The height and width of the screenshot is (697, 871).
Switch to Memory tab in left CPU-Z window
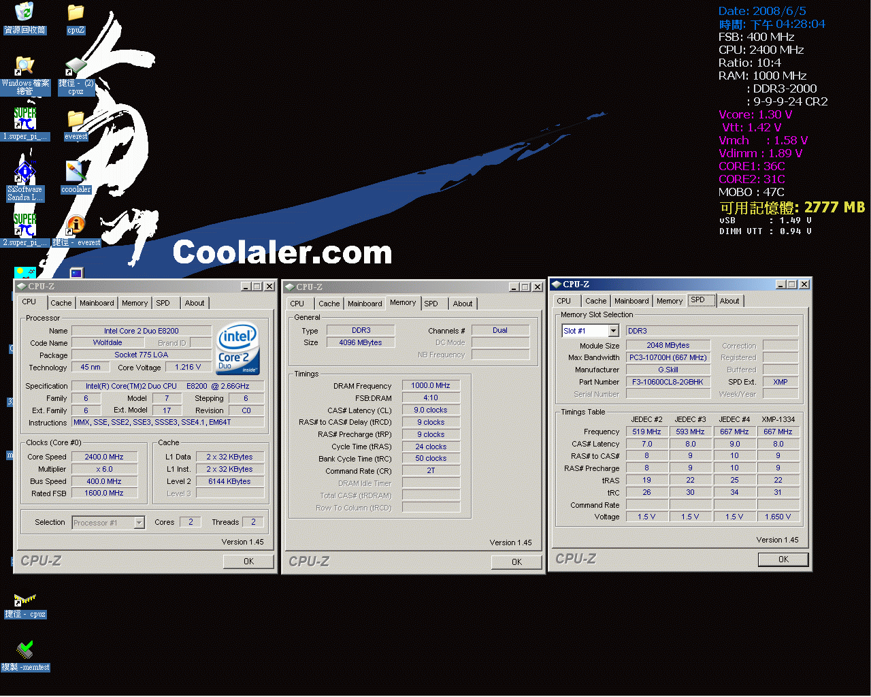coord(135,304)
